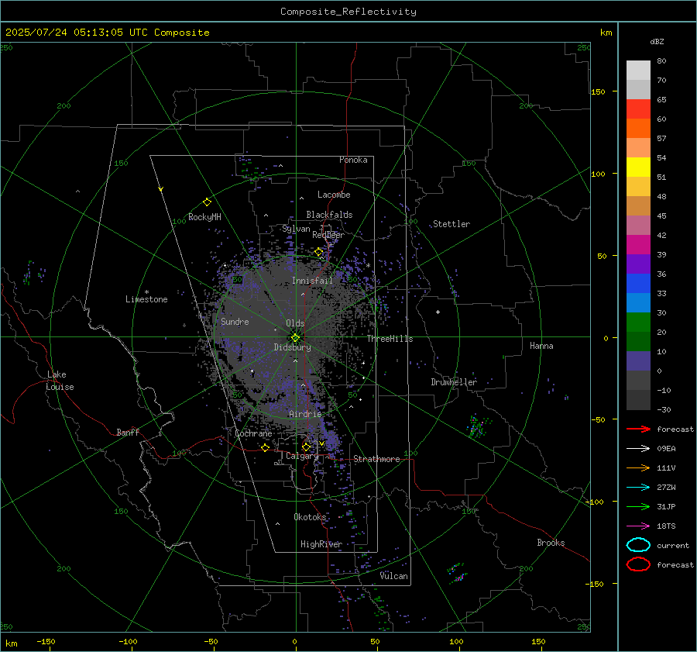
Task: Click the echo cluster north of Lake Louise
Action: [x=34, y=273]
